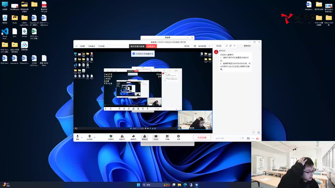
Task: Open manage members panel
Action: pyautogui.click(x=144, y=137)
